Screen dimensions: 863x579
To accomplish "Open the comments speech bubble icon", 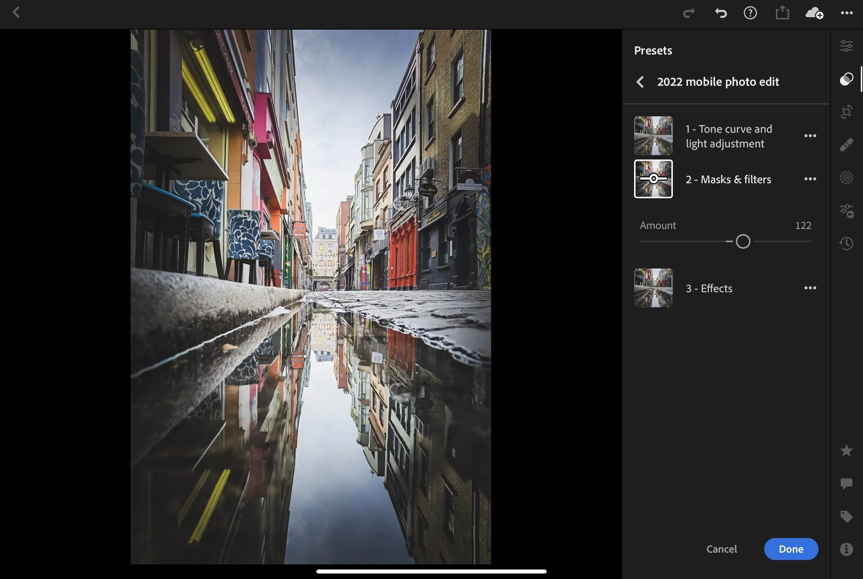I will click(846, 484).
